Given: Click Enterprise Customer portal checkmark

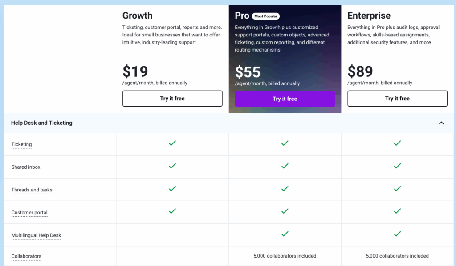Looking at the screenshot, I should click(397, 212).
